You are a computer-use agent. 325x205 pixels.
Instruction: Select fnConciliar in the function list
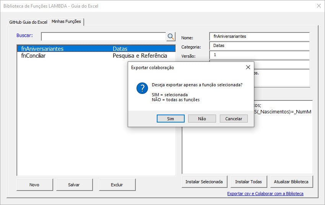[34, 56]
